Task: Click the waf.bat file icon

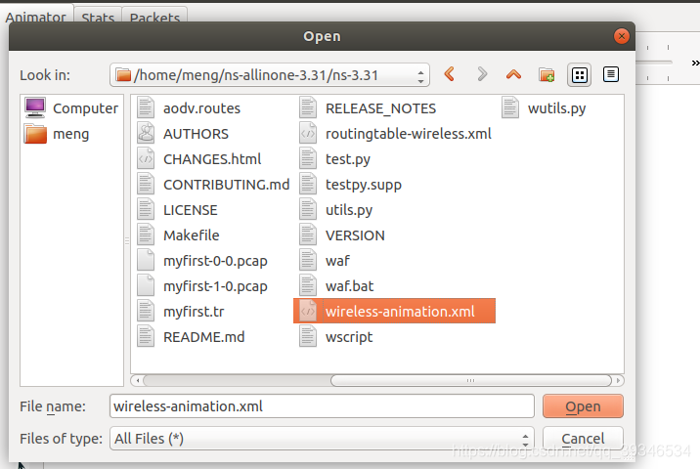Action: pos(308,286)
